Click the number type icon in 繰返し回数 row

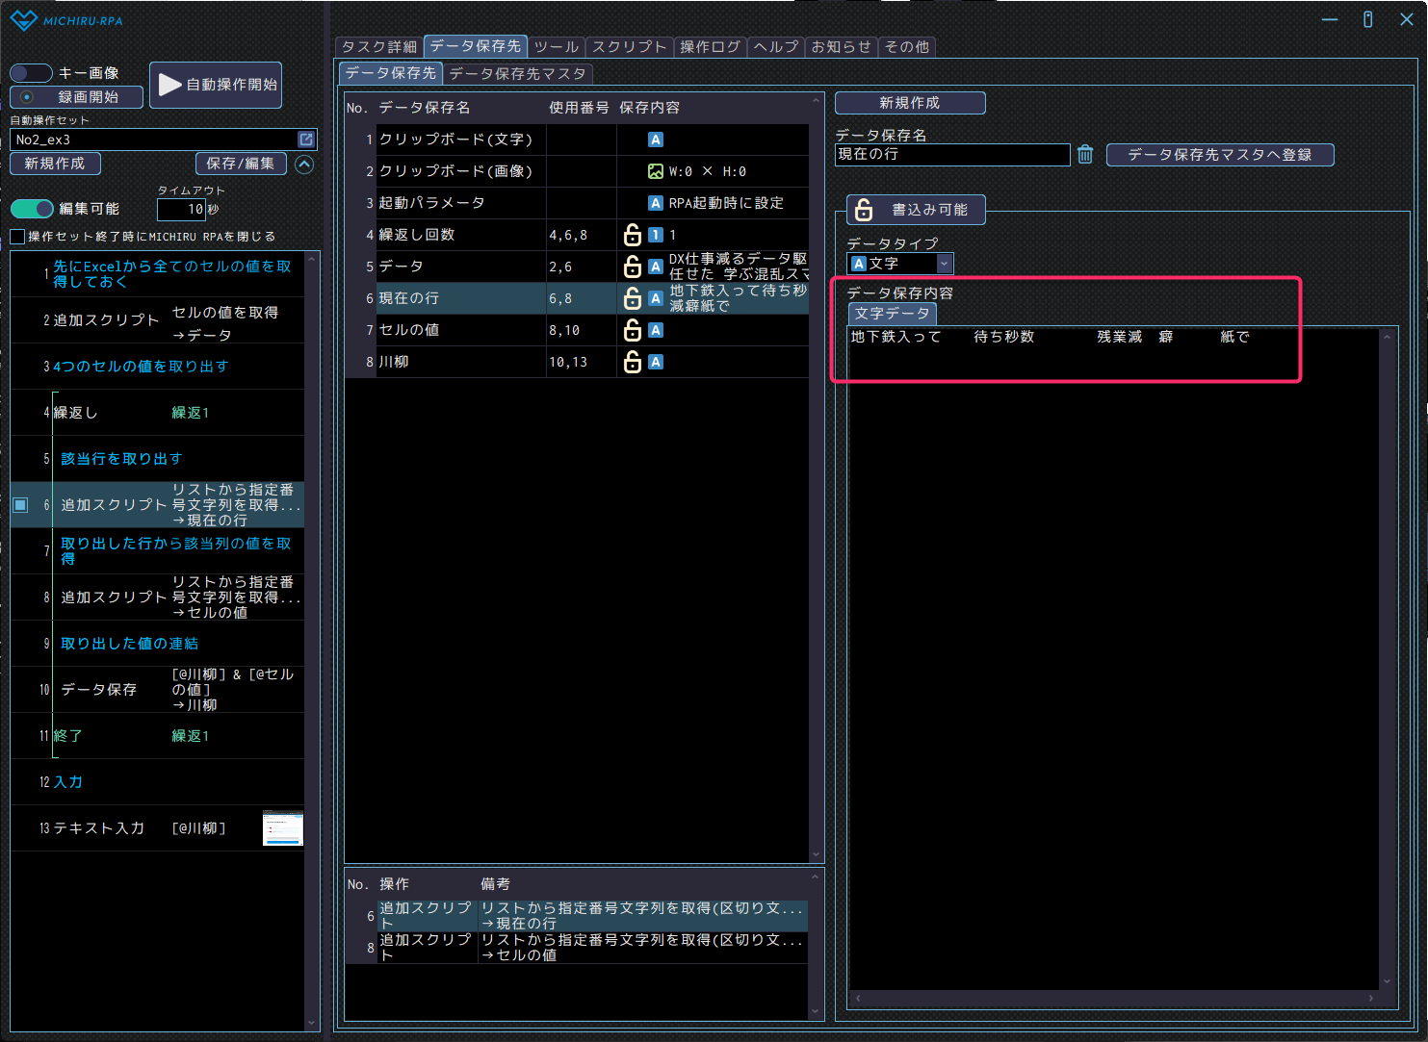point(656,235)
